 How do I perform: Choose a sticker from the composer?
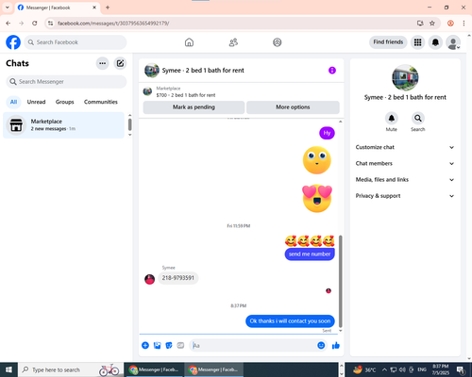click(x=169, y=346)
